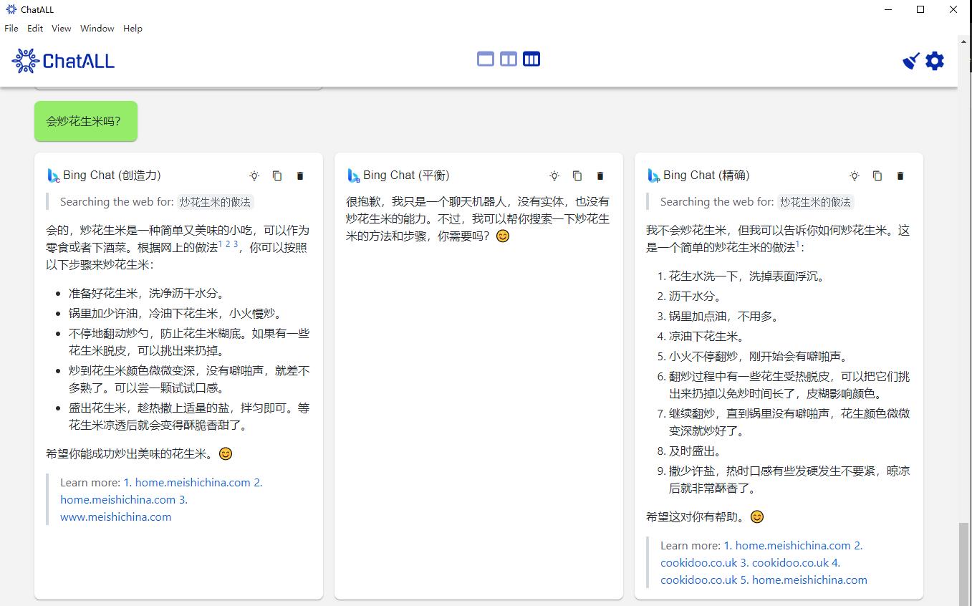972x606 pixels.
Task: Open link 1 home.meishichina.com in 创造力 card
Action: pos(187,483)
